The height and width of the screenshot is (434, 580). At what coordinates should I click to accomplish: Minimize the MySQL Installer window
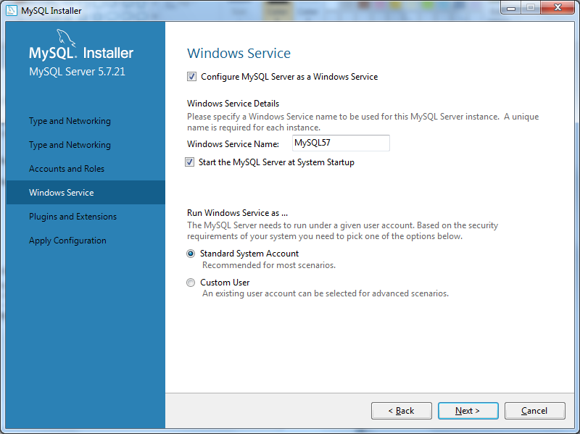coord(511,7)
